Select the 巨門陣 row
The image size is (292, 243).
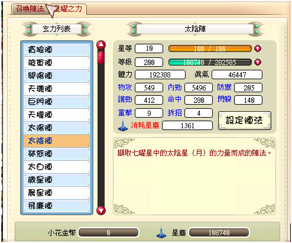click(x=57, y=102)
